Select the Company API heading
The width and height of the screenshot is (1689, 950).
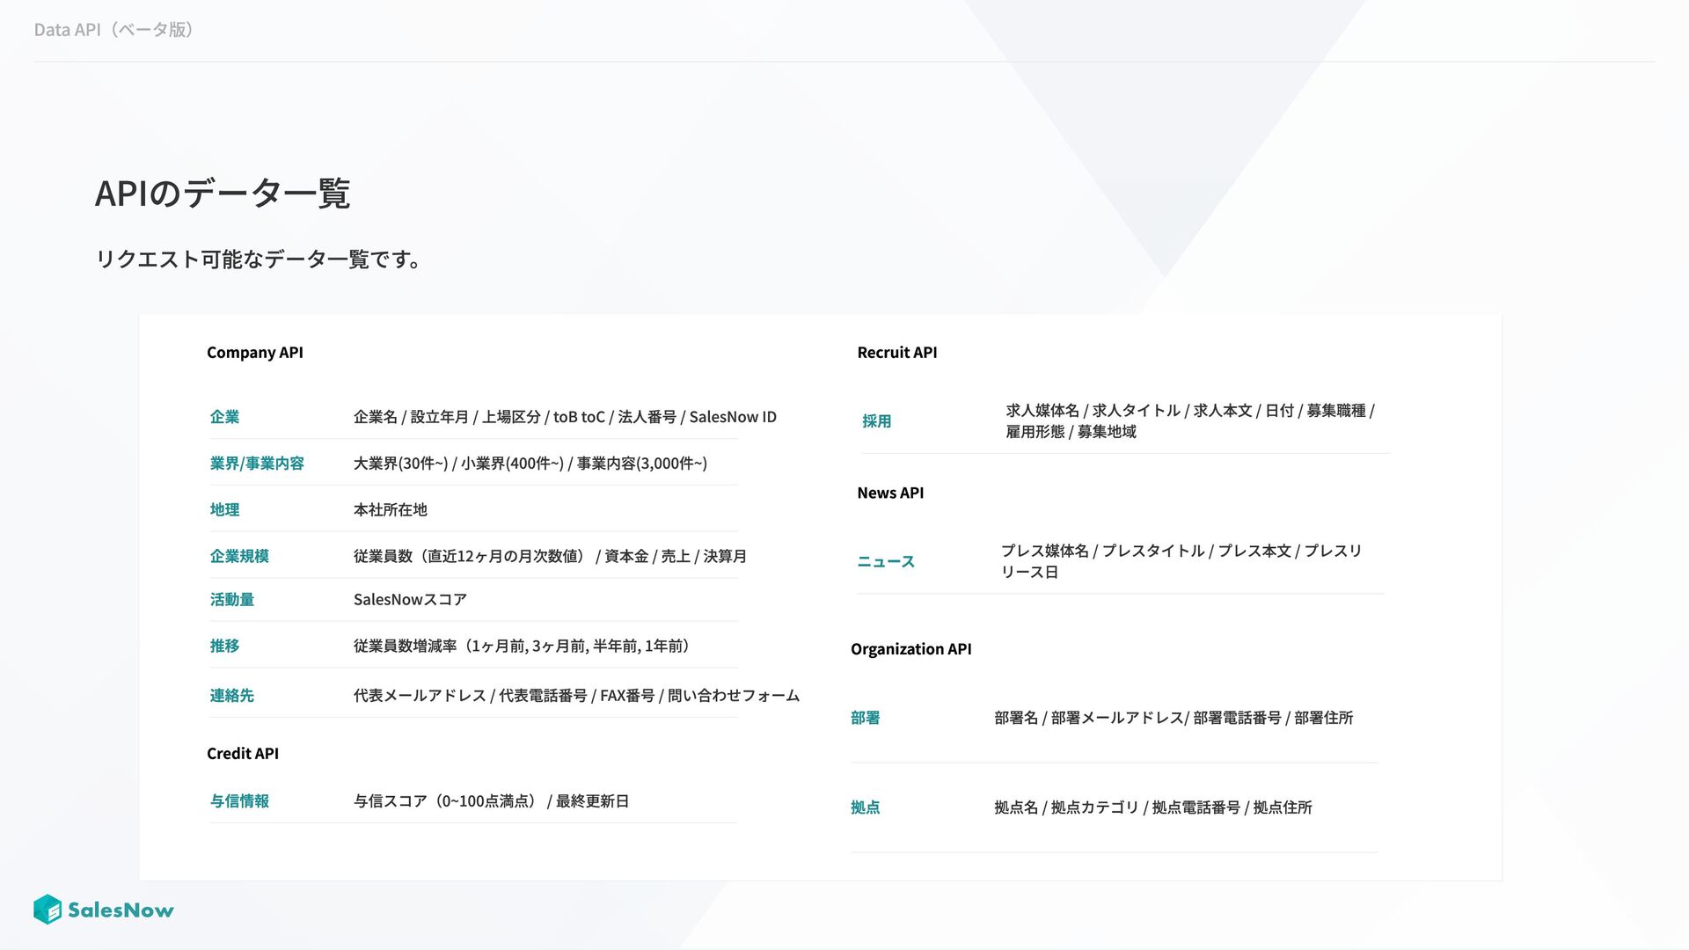point(254,353)
